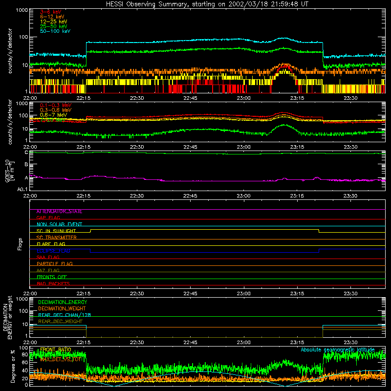Click the 22:45 time label under GOES-10 panel
Viewport: 391px width, 391px height.
coord(190,196)
